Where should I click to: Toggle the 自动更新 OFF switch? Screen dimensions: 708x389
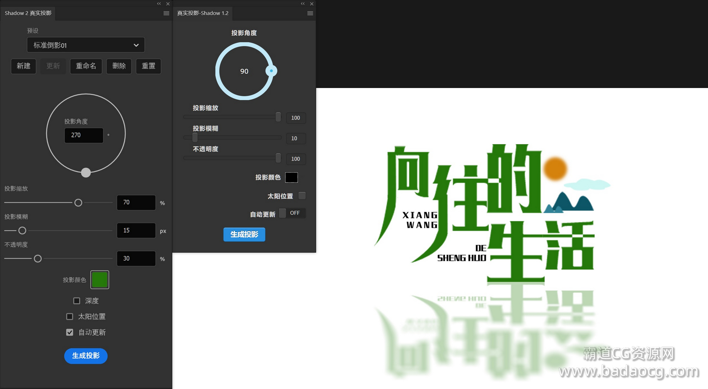click(x=292, y=213)
